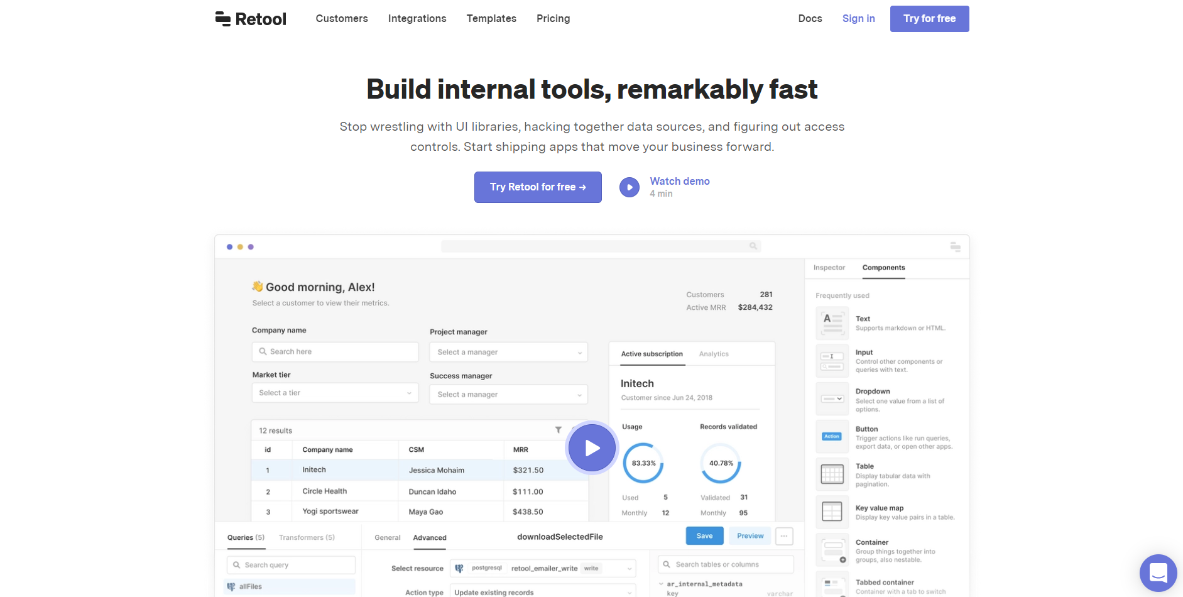
Task: Open the Customers page
Action: coord(342,19)
